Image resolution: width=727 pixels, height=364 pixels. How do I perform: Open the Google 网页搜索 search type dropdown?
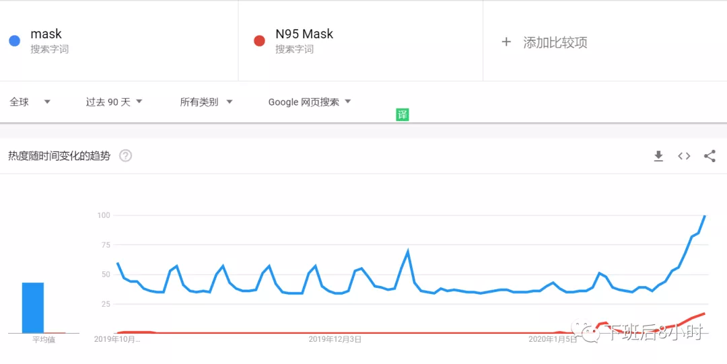coord(310,102)
